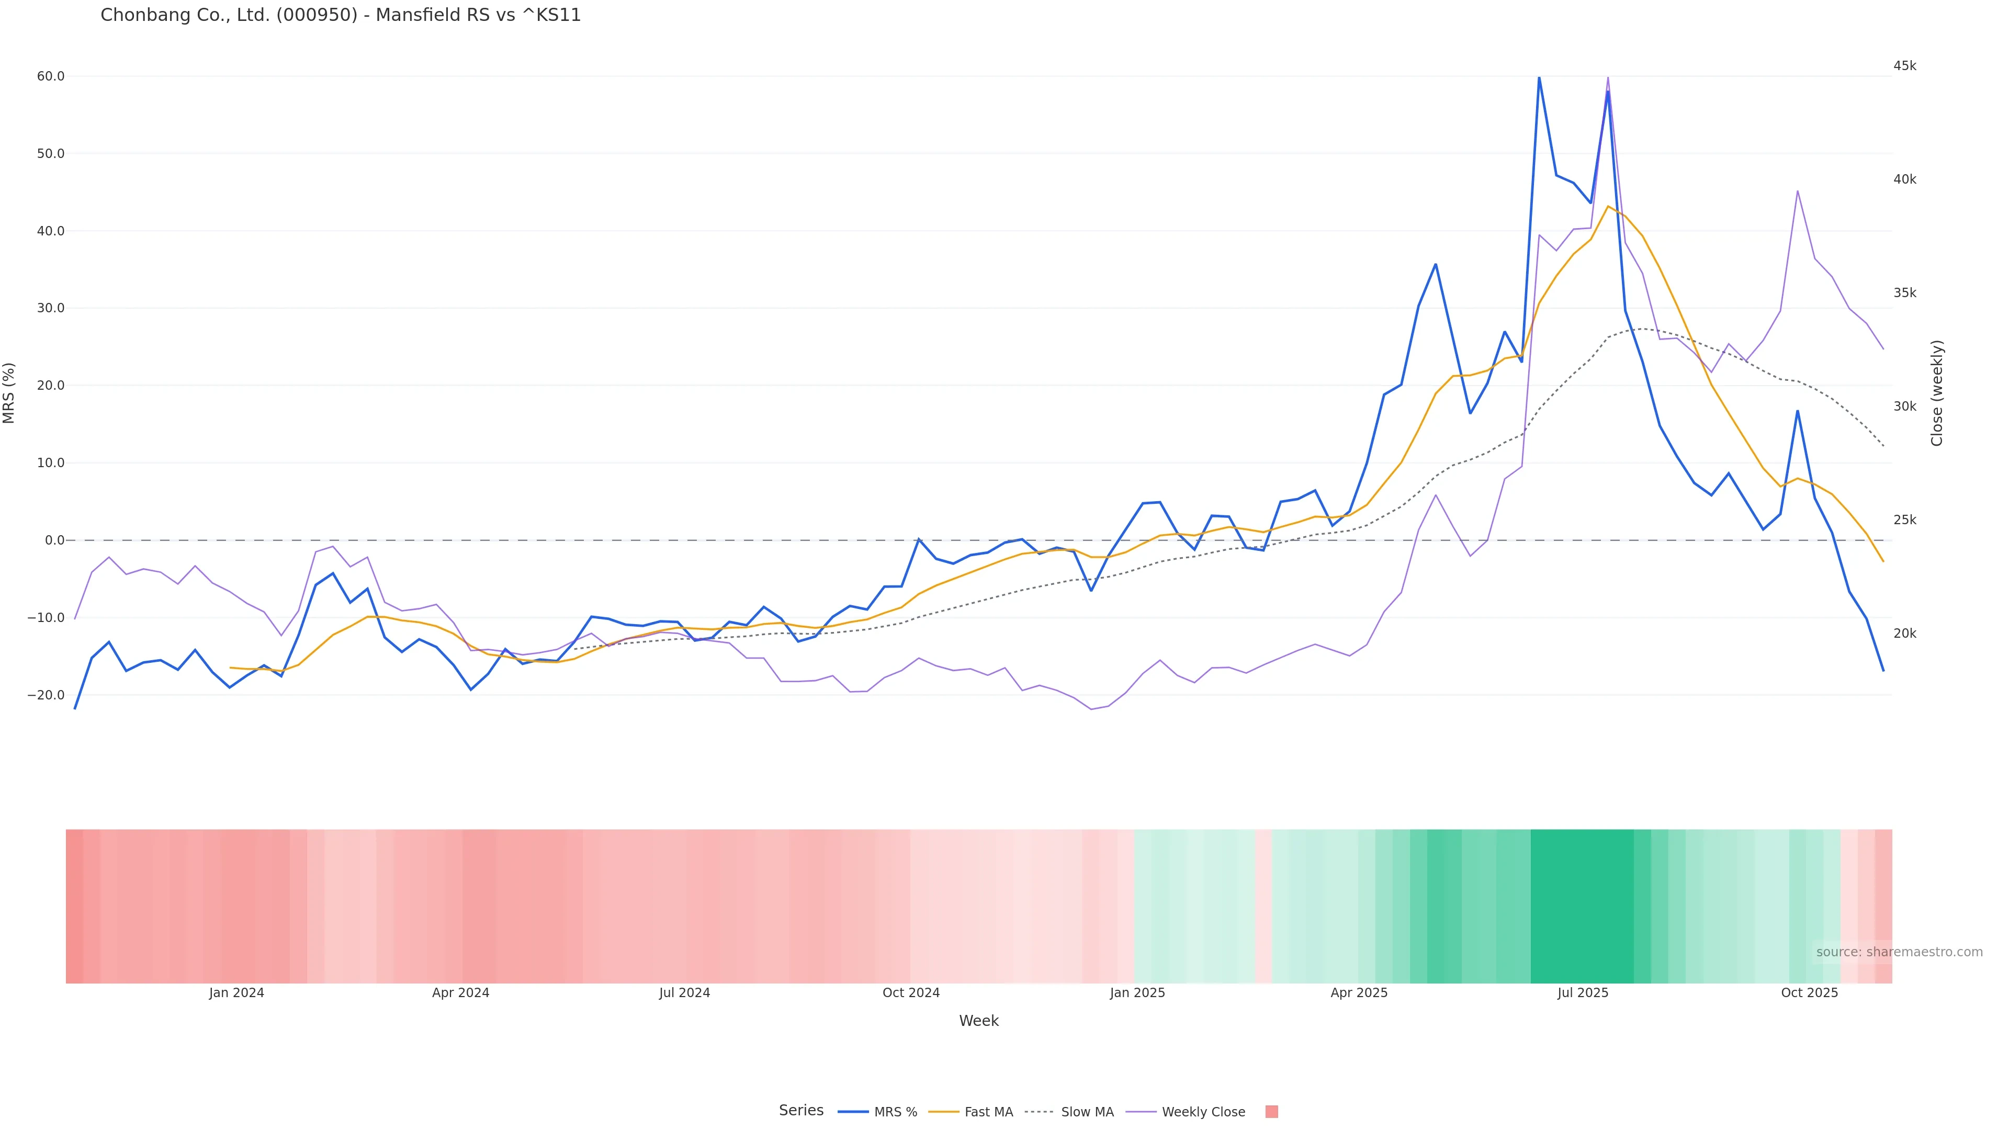The height and width of the screenshot is (1130, 2009).
Task: Click the MRS (%) left axis title
Action: tap(9, 393)
